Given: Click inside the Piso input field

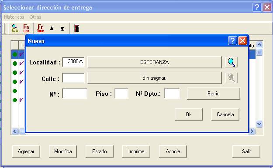Looking at the screenshot, I should [121, 94].
